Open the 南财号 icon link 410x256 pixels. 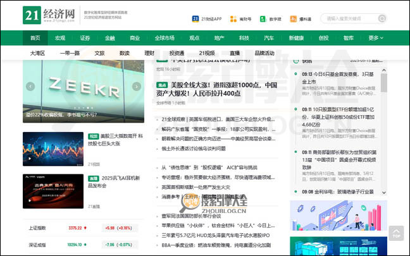240,19
